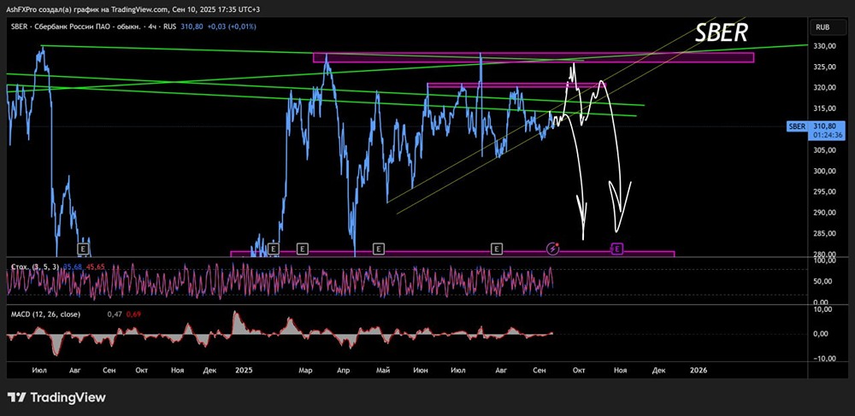
Task: Click the Stochastic value 35,68
Action: pyautogui.click(x=73, y=267)
